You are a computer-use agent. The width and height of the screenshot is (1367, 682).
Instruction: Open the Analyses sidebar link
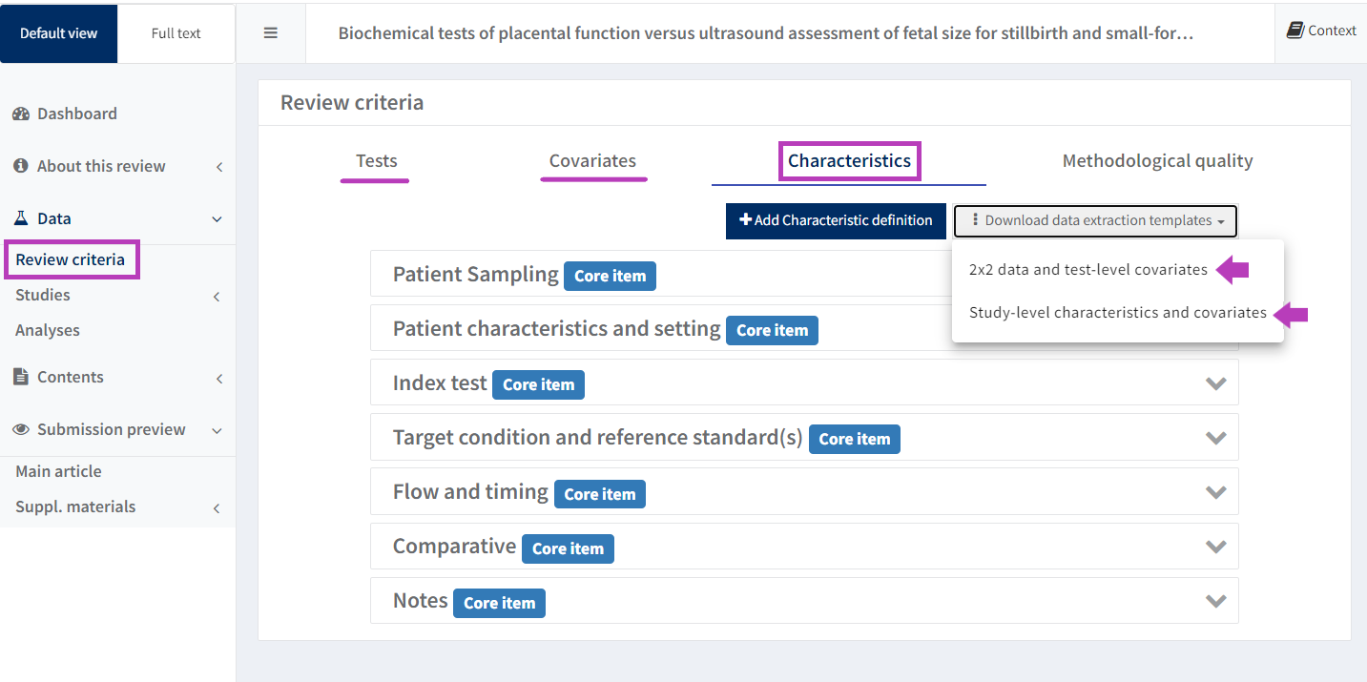coord(48,331)
